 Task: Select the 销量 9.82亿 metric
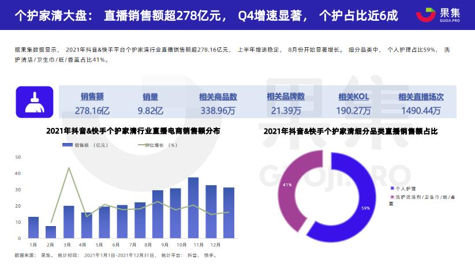[x=150, y=104]
